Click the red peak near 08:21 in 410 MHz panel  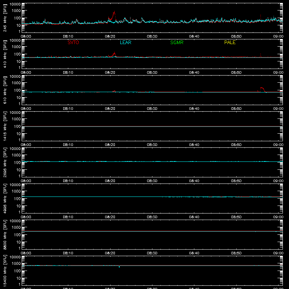click(x=114, y=54)
